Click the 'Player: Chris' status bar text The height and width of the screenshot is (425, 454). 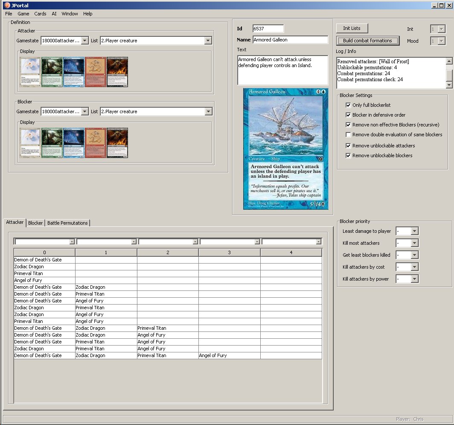click(410, 419)
